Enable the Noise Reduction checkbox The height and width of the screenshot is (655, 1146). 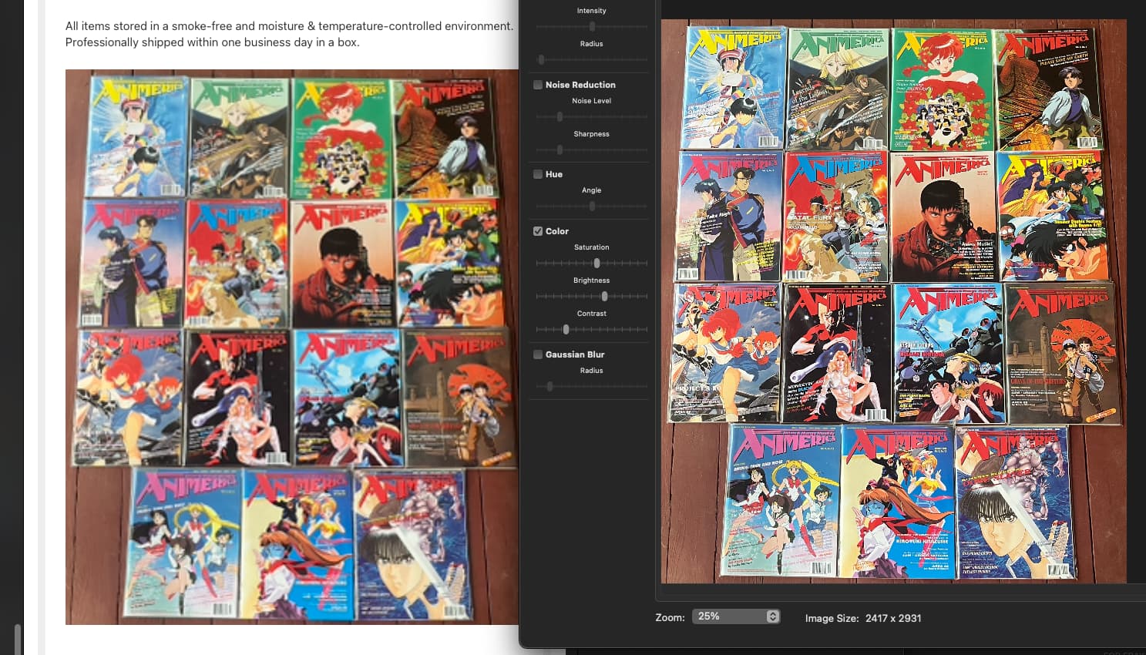(x=538, y=85)
